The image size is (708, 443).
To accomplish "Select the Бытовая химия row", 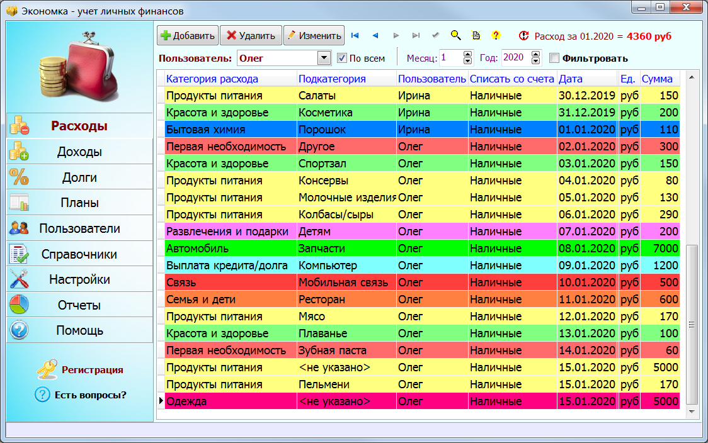I will click(422, 130).
